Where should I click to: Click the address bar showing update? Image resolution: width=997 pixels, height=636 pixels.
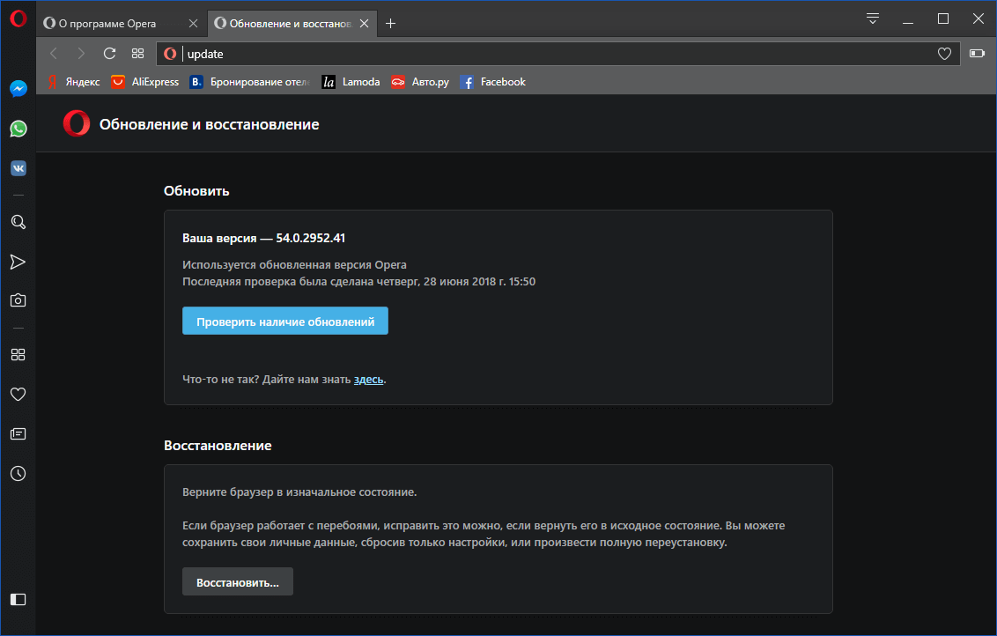click(x=558, y=54)
